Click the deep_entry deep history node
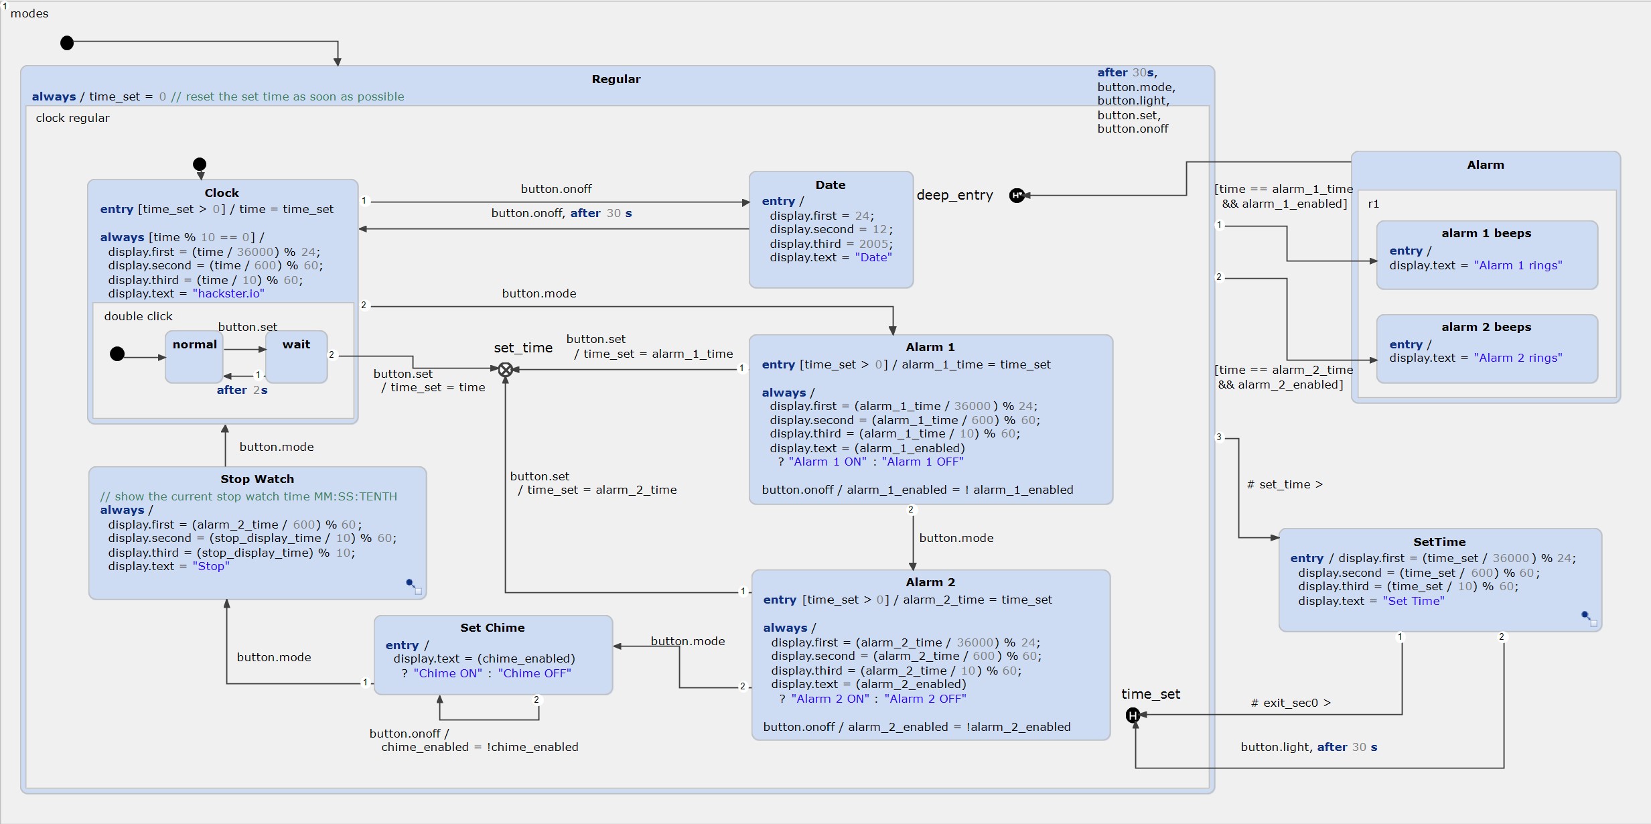Image resolution: width=1651 pixels, height=824 pixels. 1017,196
